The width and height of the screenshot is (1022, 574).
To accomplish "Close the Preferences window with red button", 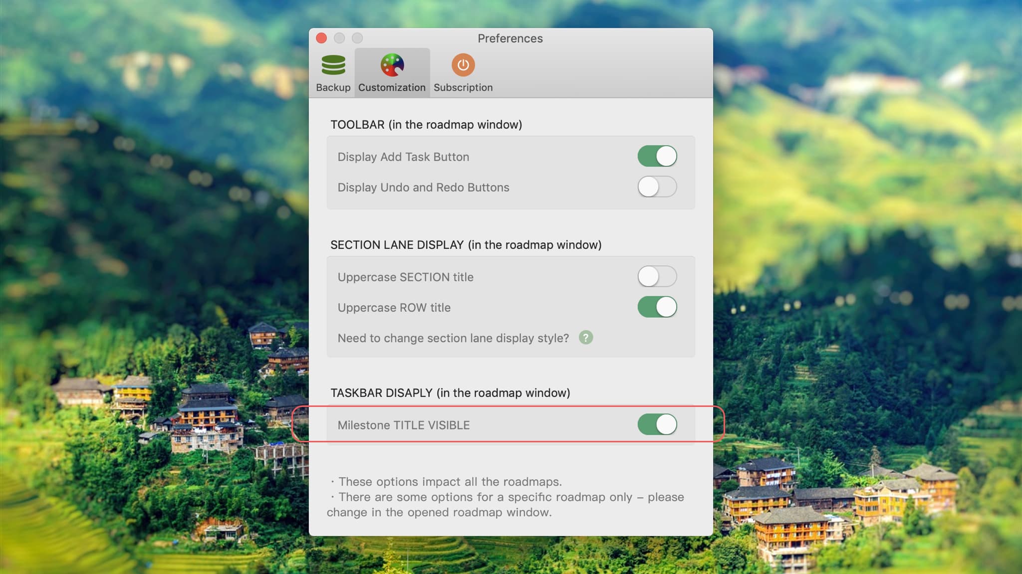I will pyautogui.click(x=322, y=38).
